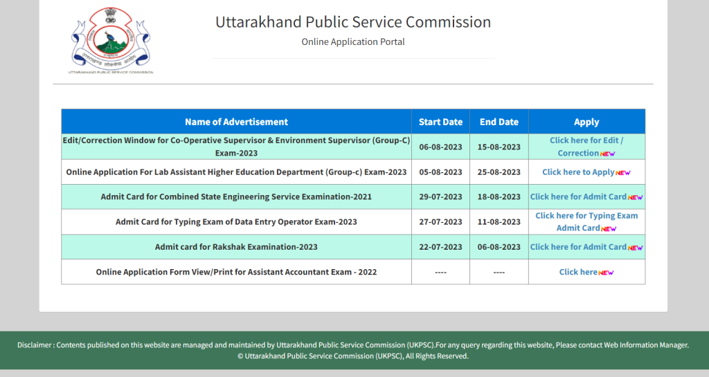Click end date 11-08-2023
Image resolution: width=709 pixels, height=377 pixels.
tap(499, 221)
